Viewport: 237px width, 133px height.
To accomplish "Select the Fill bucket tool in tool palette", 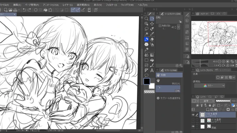I will [x=152, y=60].
